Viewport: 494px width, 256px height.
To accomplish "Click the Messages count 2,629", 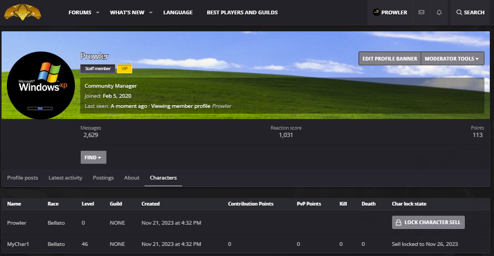I will coord(91,135).
